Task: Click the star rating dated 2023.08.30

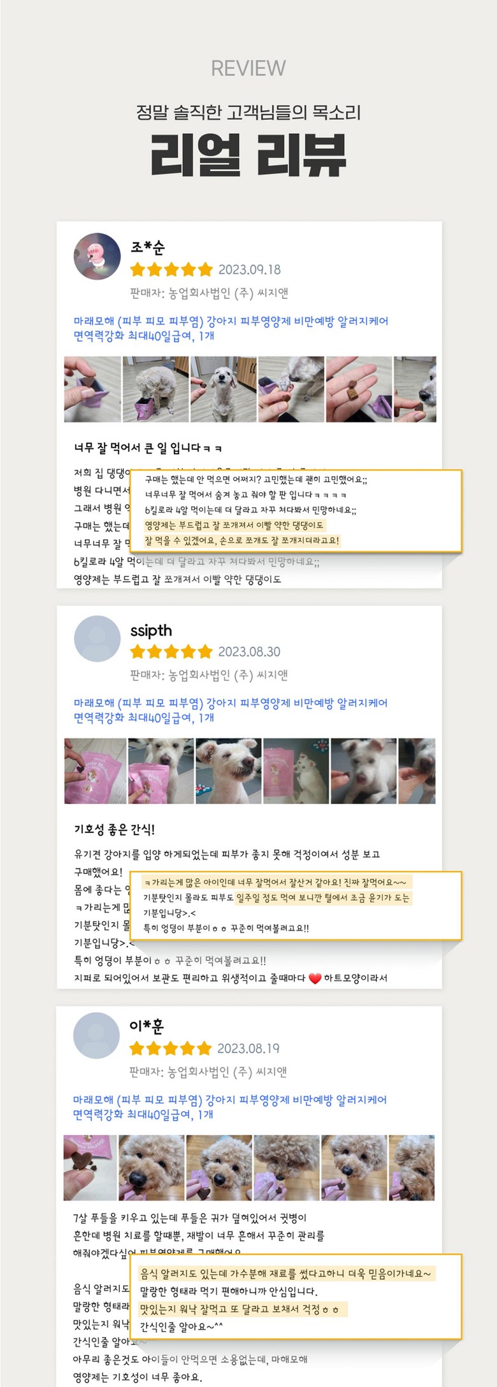Action: point(171,651)
